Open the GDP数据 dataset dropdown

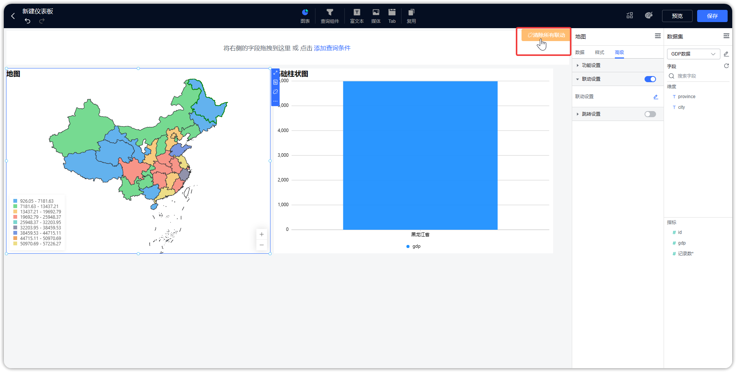coord(693,54)
